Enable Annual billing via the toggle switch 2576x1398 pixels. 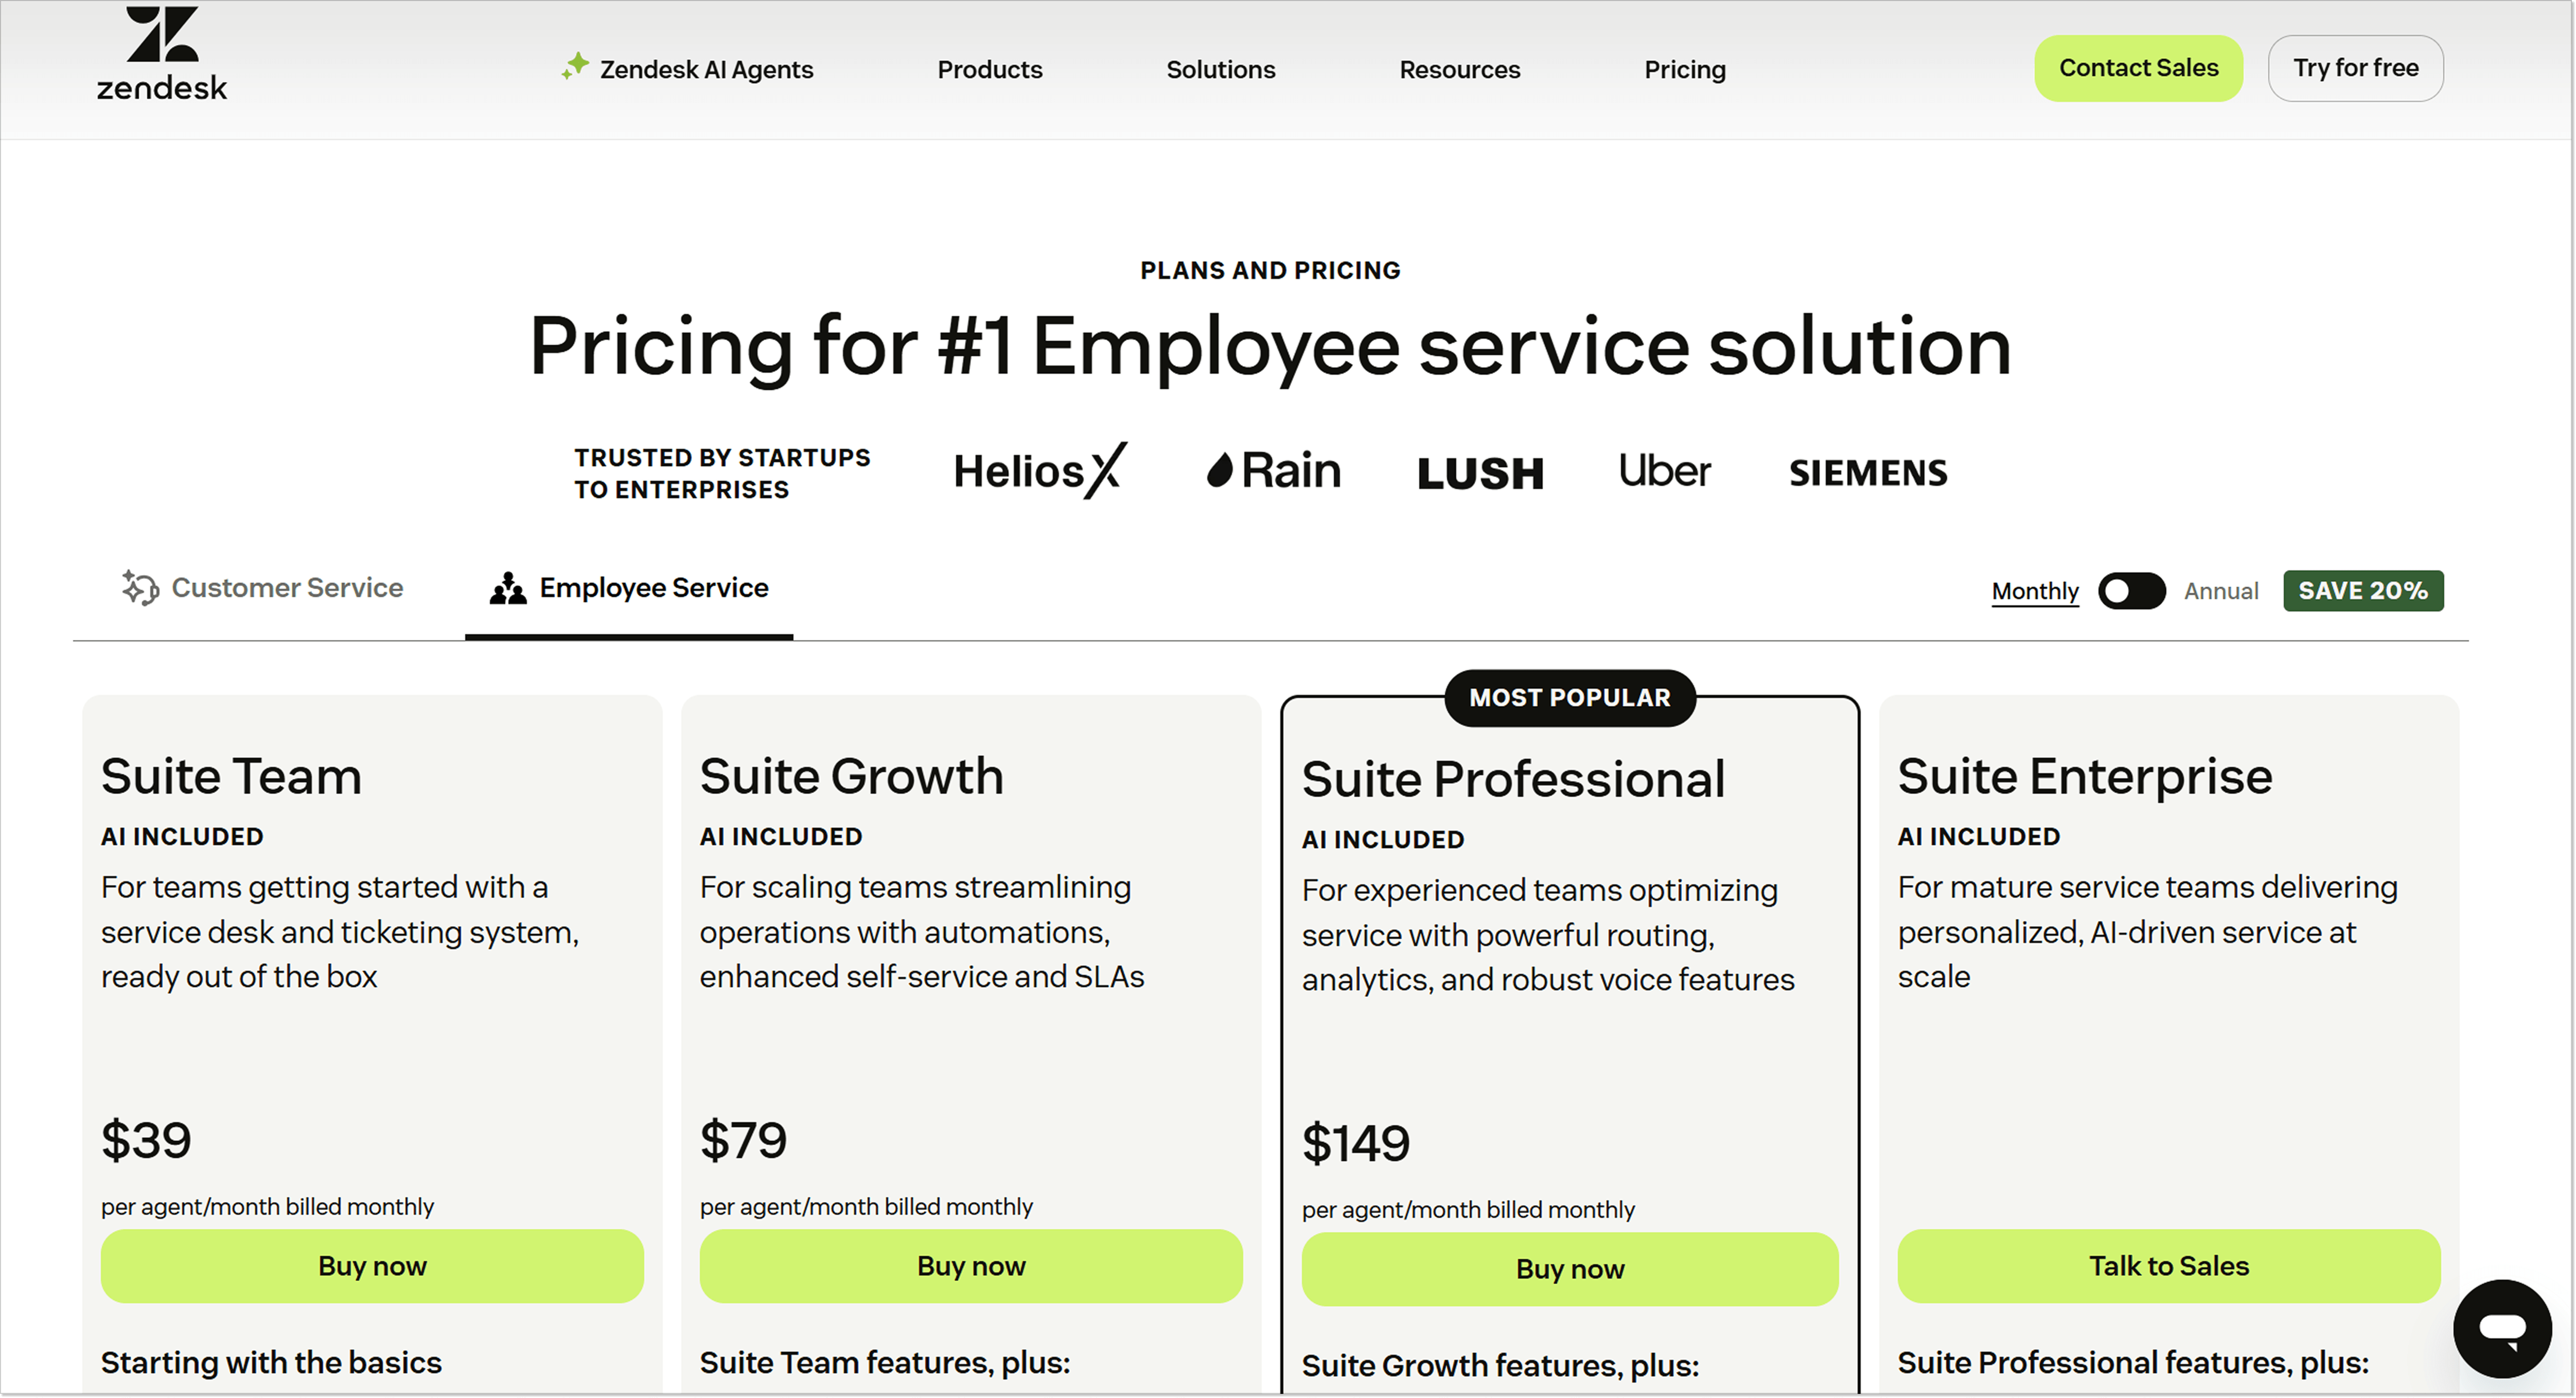click(2131, 591)
